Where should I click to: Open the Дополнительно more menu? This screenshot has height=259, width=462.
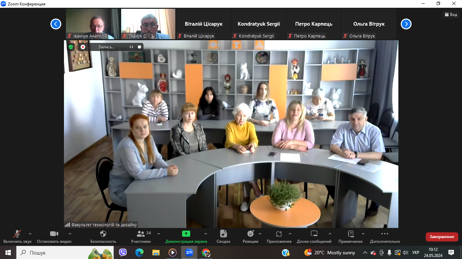pos(385,234)
